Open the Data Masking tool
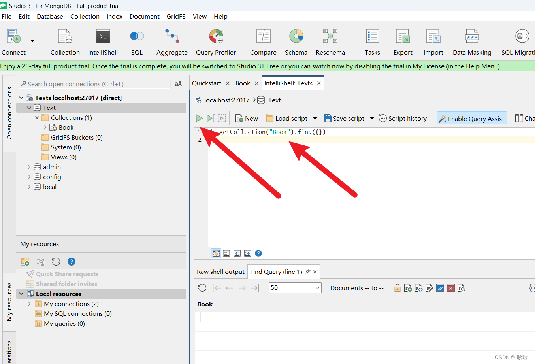This screenshot has width=535, height=364. click(472, 42)
